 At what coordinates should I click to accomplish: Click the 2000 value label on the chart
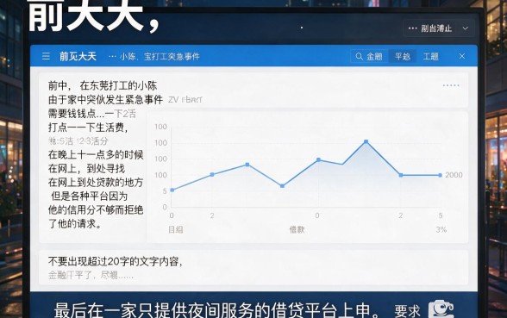pyautogui.click(x=454, y=175)
